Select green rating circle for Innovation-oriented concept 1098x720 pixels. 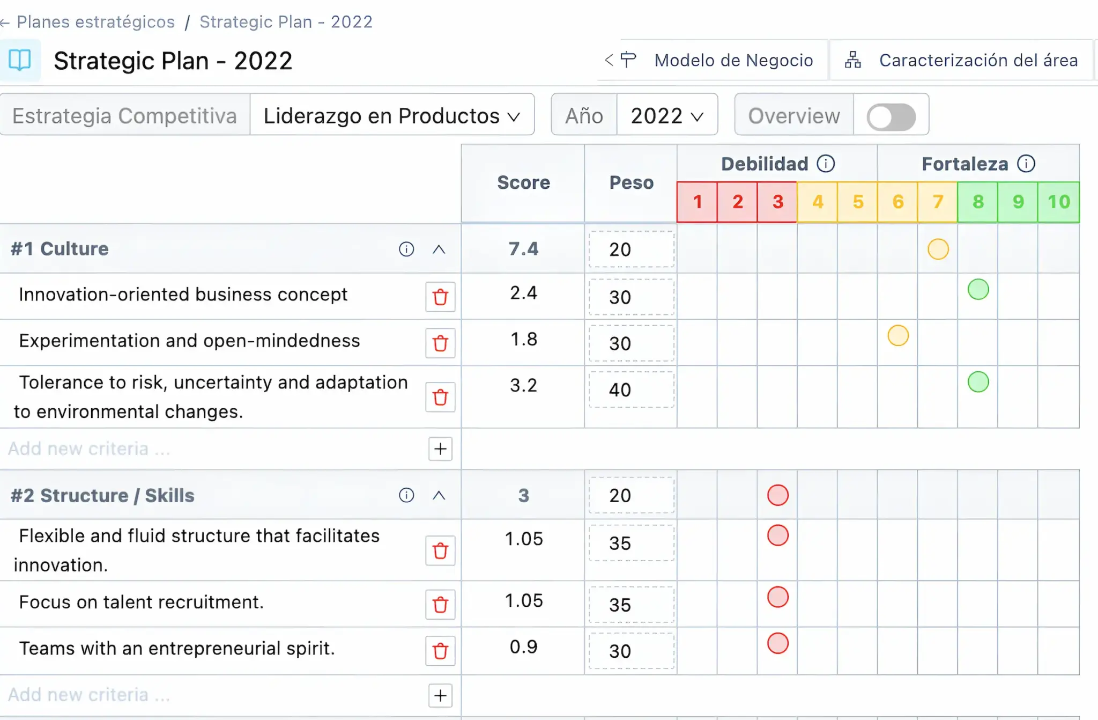(978, 290)
